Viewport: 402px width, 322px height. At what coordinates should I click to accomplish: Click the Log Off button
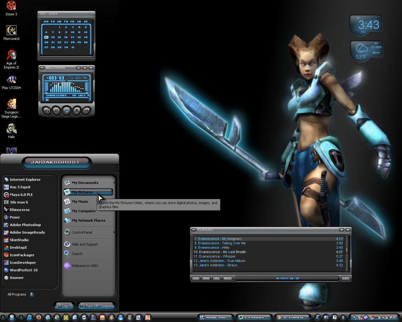tap(64, 306)
